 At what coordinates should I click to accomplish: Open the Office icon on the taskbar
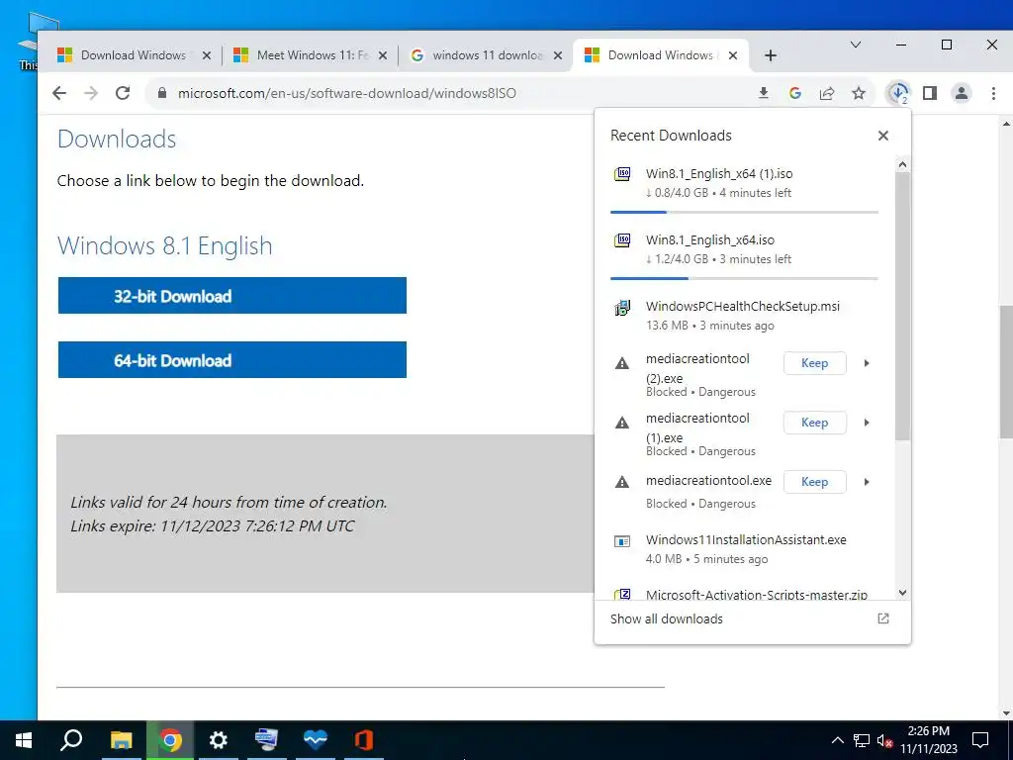coord(364,740)
